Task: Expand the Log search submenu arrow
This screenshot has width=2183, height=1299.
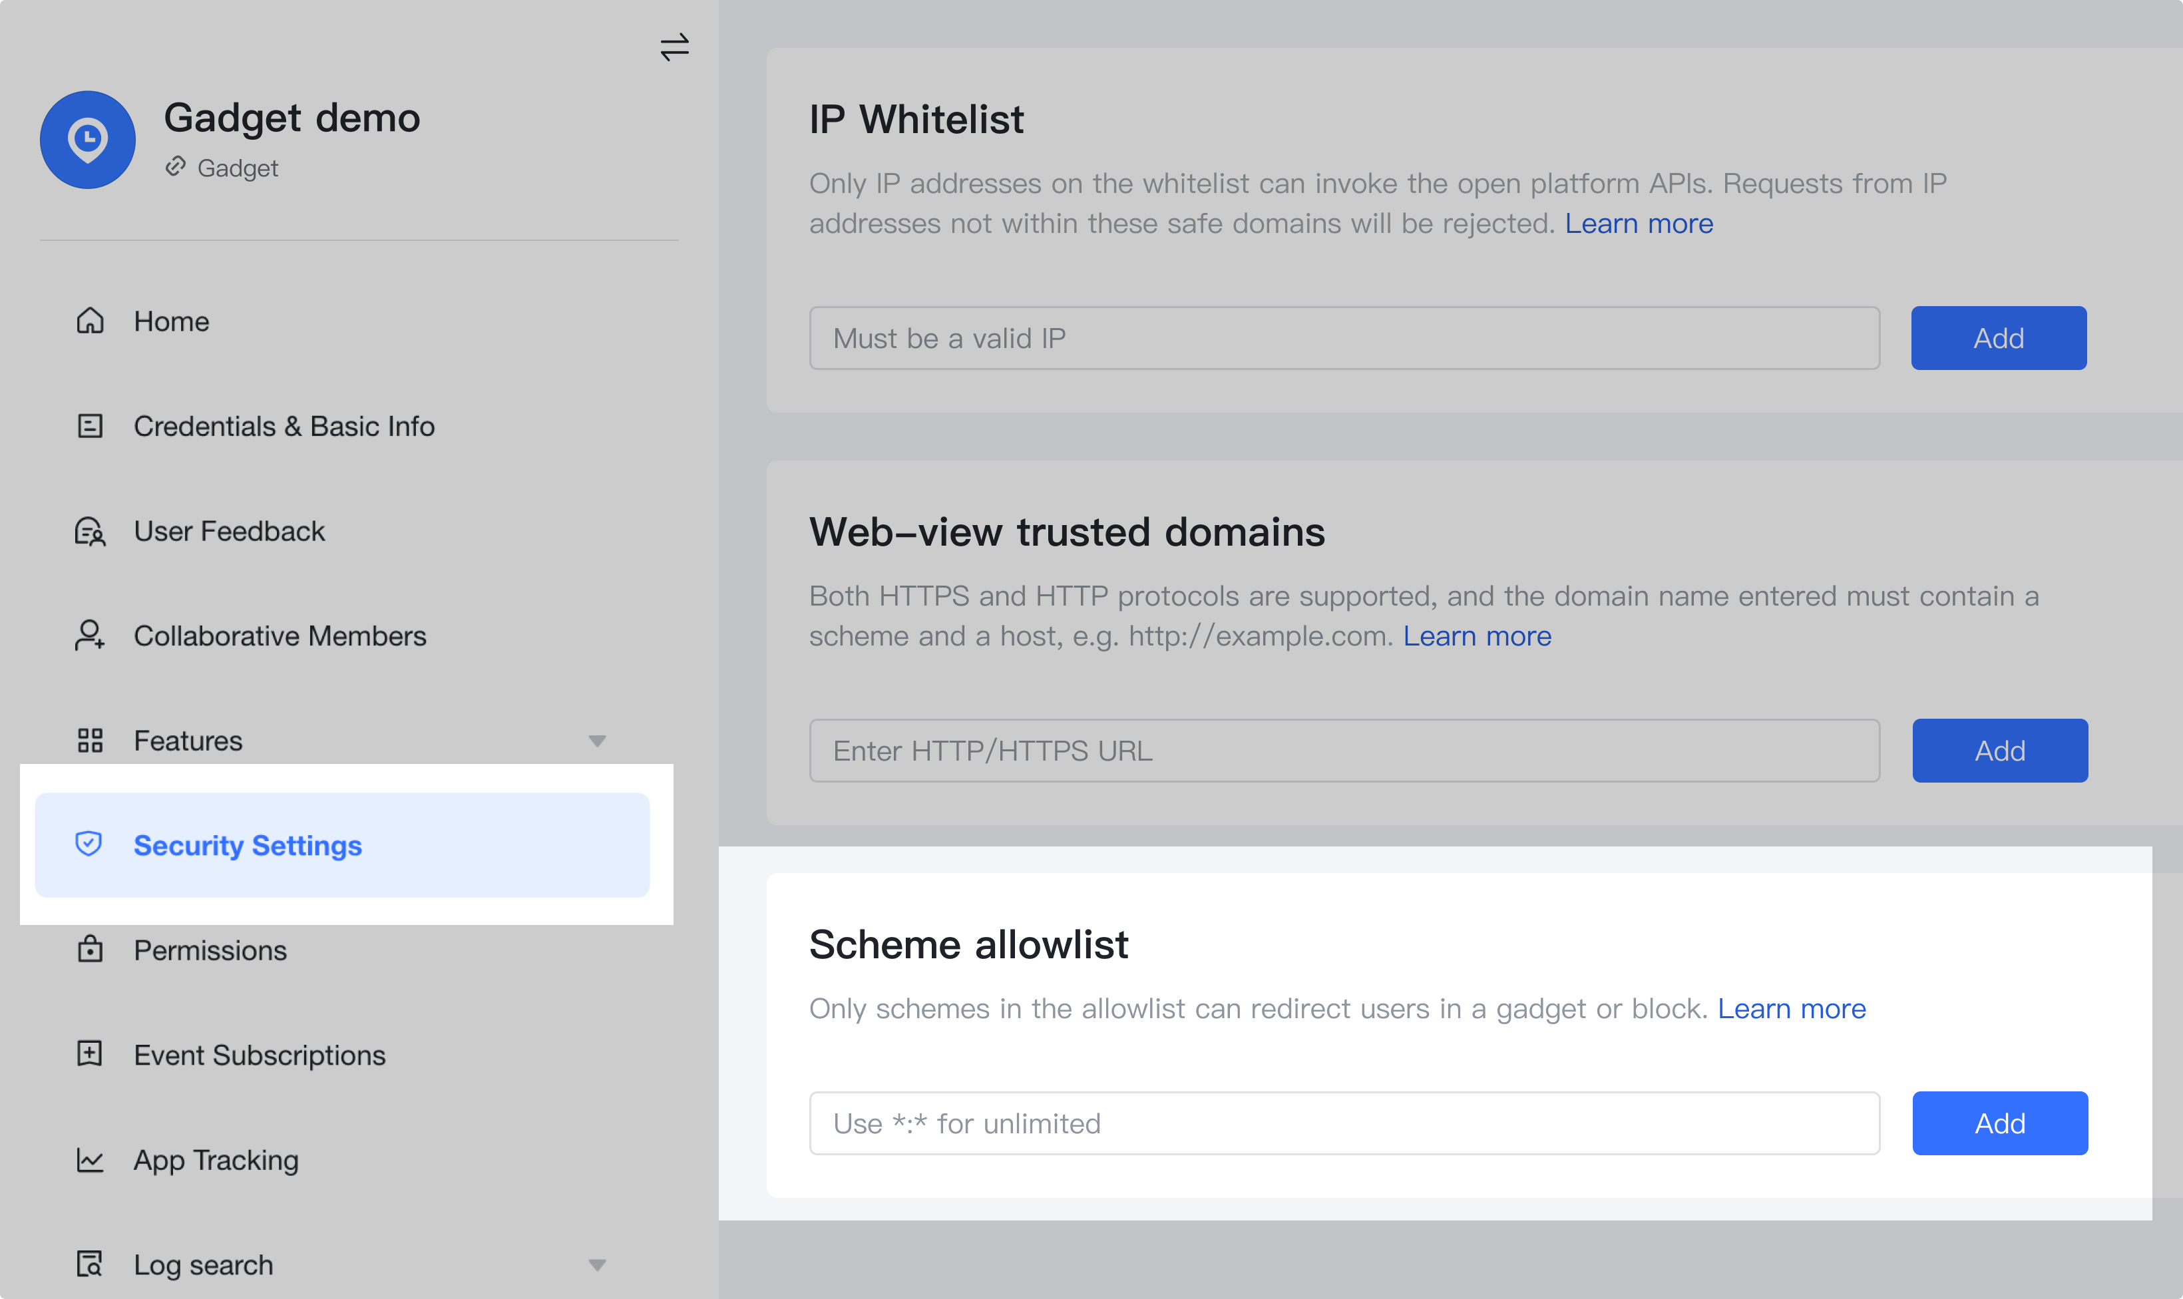Action: pyautogui.click(x=597, y=1265)
